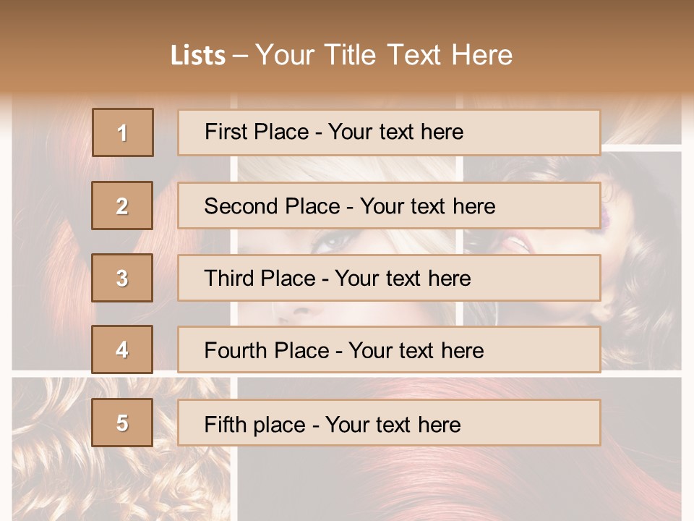This screenshot has width=694, height=521.
Task: Click the Fourth Place text bar
Action: coord(389,350)
